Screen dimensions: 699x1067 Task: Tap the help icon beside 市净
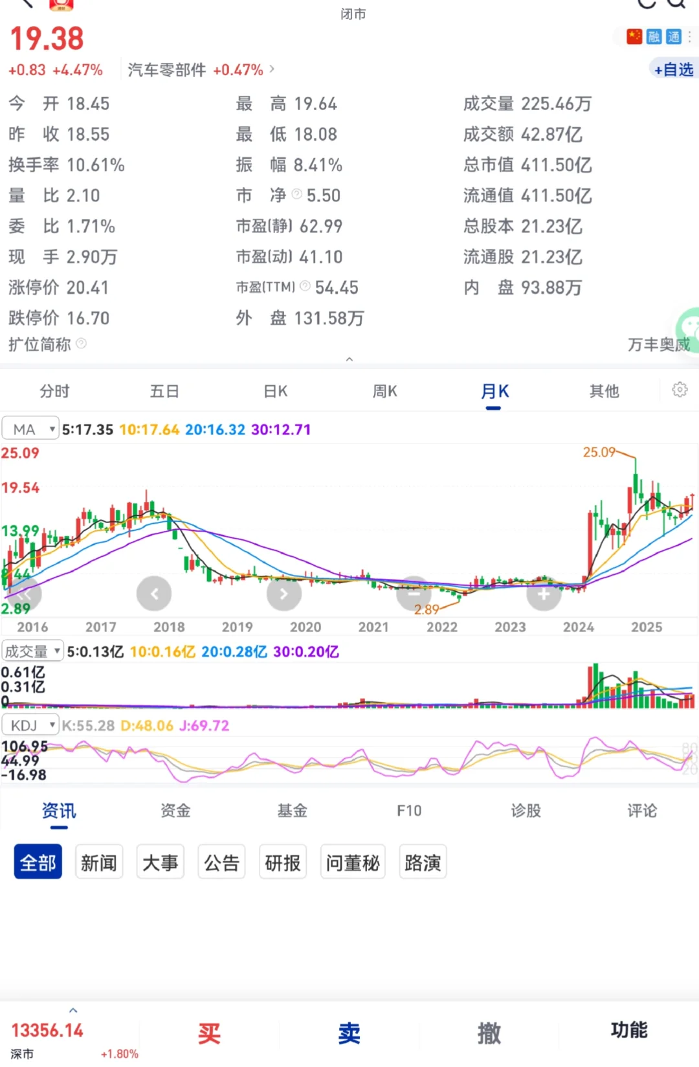(297, 194)
